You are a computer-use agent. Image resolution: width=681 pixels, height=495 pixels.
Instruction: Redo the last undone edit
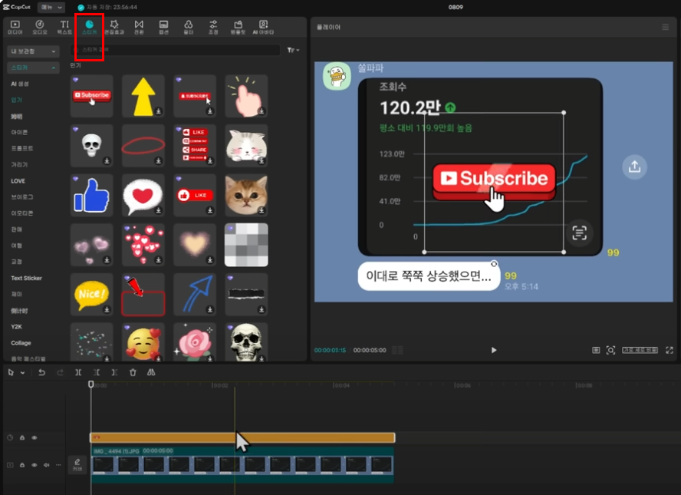pos(60,372)
